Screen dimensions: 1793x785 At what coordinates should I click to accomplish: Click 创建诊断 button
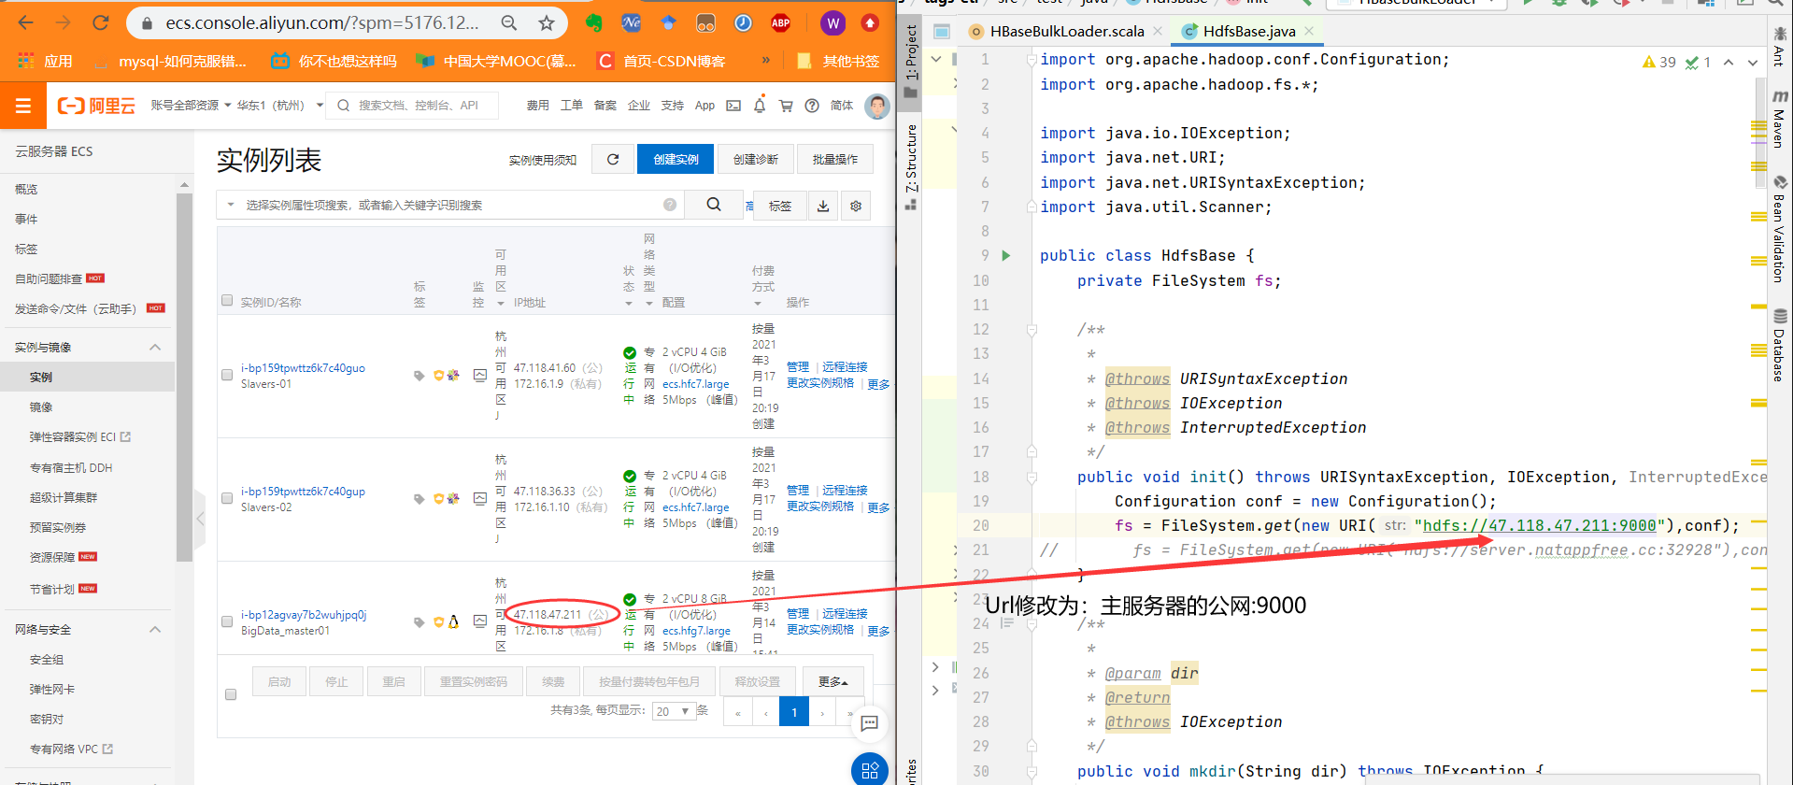tap(755, 159)
